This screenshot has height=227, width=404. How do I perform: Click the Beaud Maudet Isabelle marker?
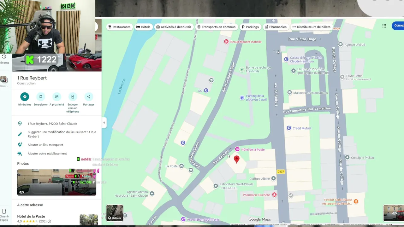pos(226,42)
